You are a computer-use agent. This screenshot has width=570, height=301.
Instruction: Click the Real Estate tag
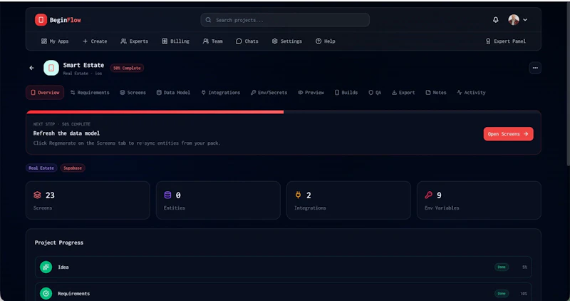pyautogui.click(x=41, y=168)
